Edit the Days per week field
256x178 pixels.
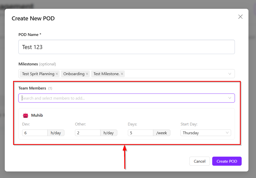pyautogui.click(x=140, y=133)
